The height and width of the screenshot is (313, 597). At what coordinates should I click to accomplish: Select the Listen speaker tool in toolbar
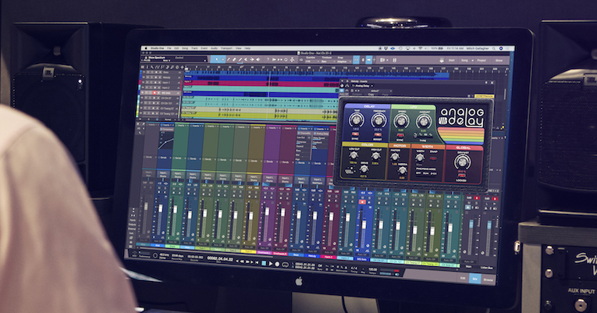click(x=258, y=59)
